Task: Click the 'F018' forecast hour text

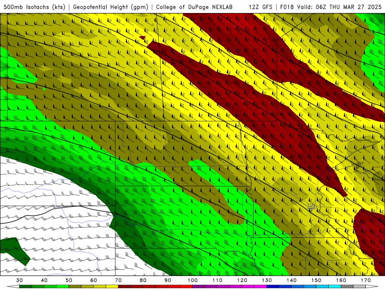Action: pos(287,7)
